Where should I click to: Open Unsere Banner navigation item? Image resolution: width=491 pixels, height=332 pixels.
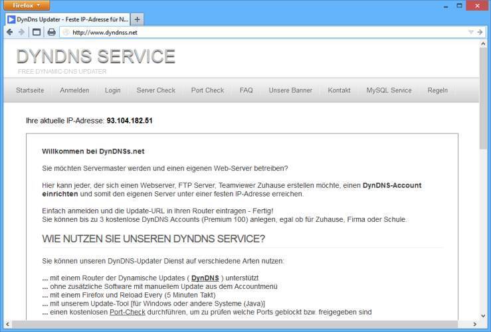[x=290, y=90]
